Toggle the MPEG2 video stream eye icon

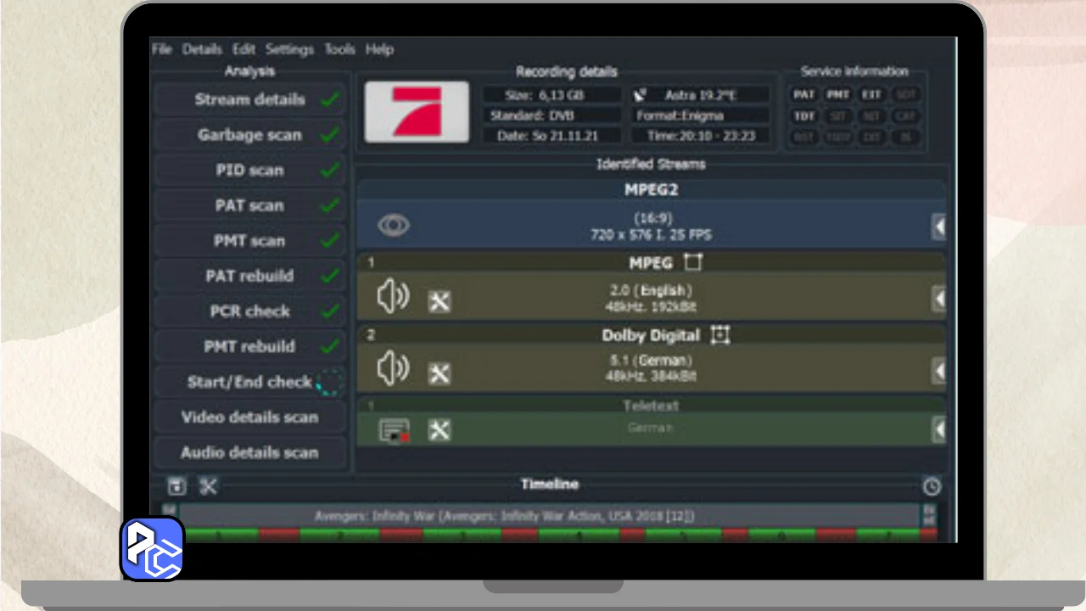point(393,226)
